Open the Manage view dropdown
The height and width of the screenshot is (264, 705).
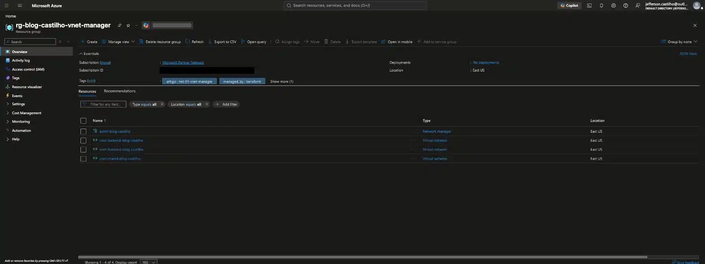pyautogui.click(x=118, y=42)
